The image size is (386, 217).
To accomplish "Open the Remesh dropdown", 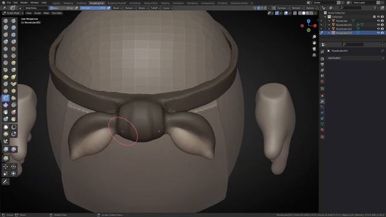I will (297, 8).
